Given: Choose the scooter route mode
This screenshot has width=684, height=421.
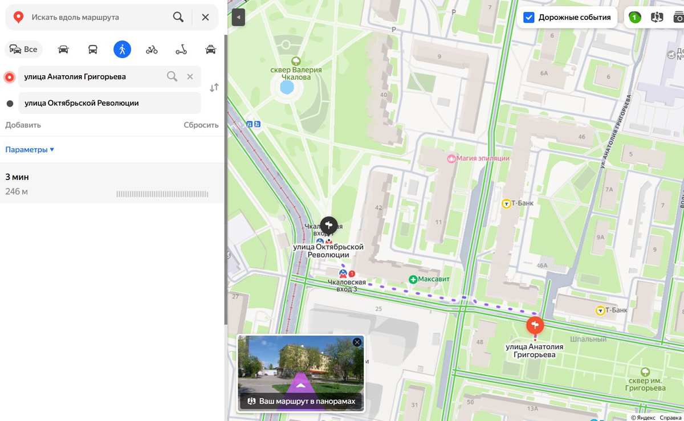Looking at the screenshot, I should click(181, 50).
